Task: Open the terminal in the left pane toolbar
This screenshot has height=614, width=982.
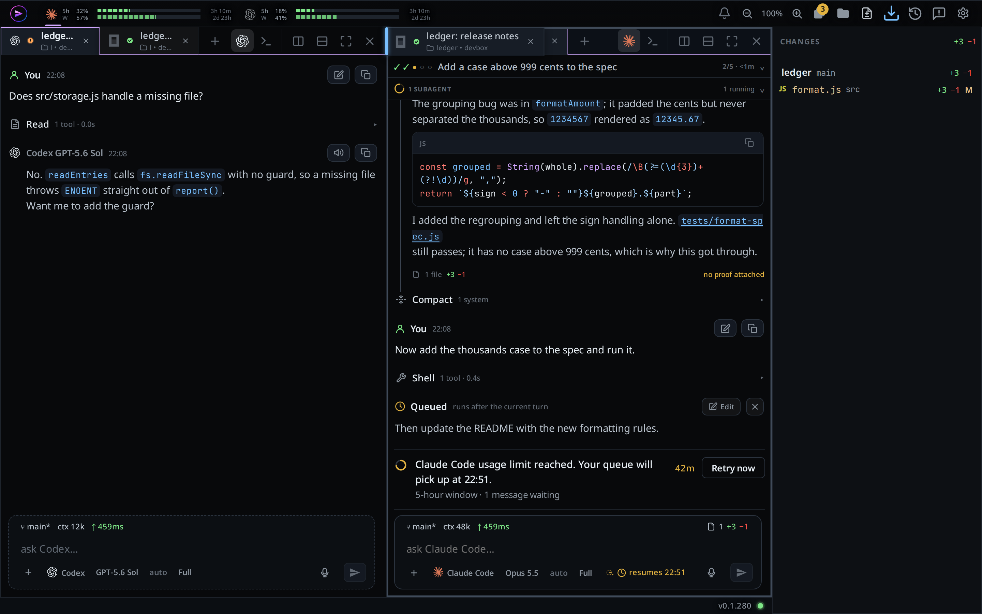Action: pyautogui.click(x=266, y=41)
